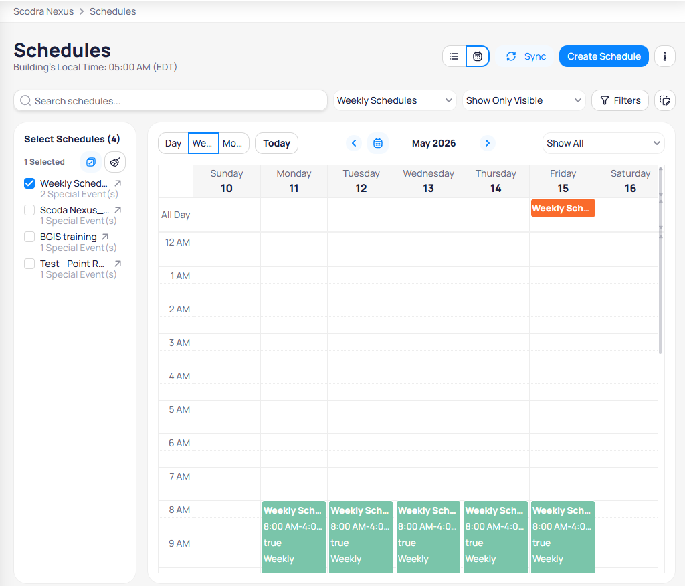Click the Scoda Nexus_ schedule name

click(75, 210)
